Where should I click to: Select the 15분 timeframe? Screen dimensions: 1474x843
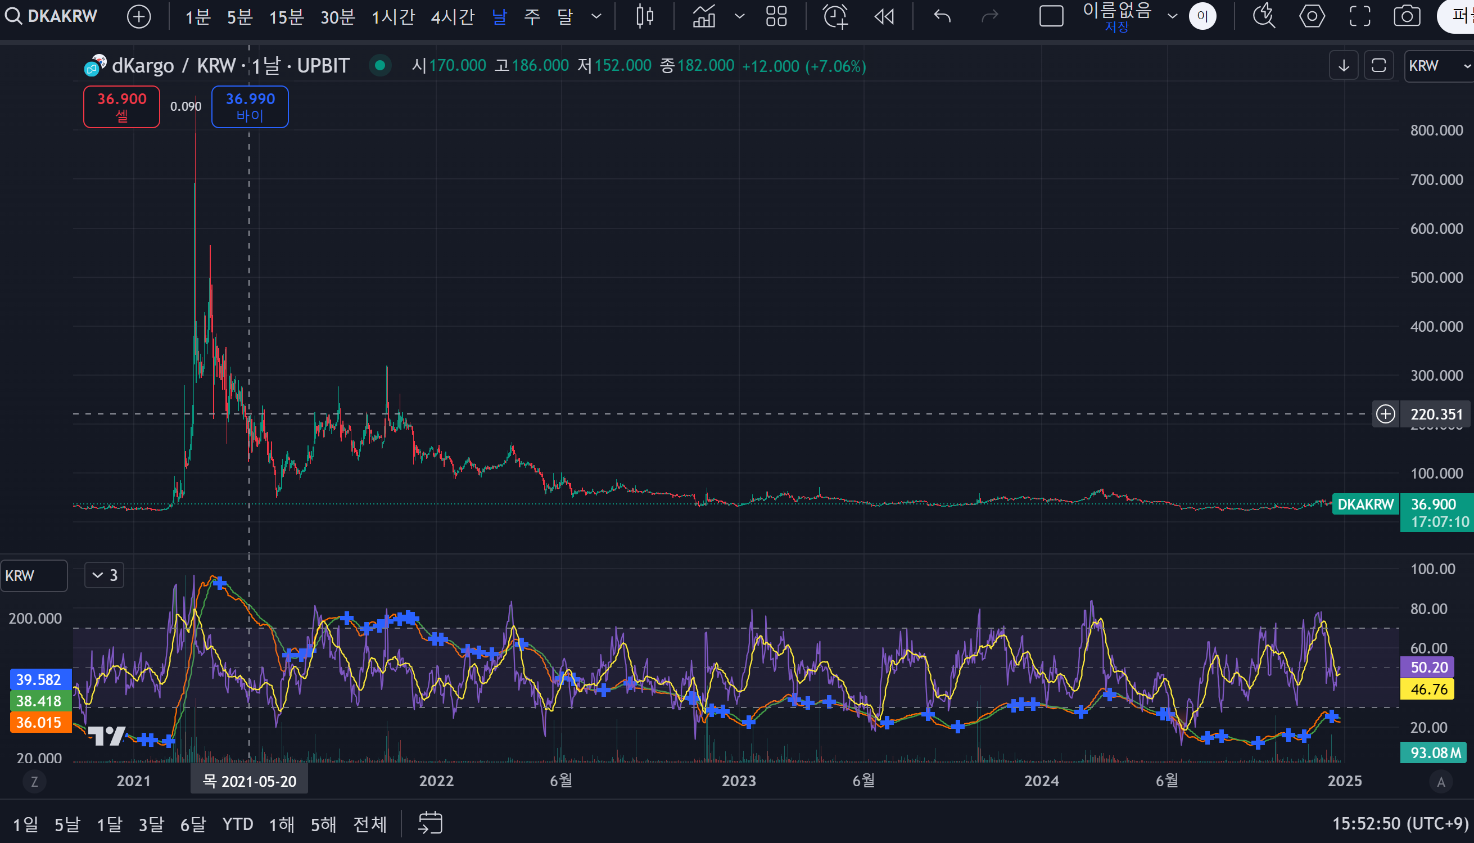point(287,16)
